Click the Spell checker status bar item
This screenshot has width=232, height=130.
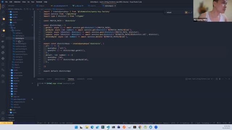(198, 123)
